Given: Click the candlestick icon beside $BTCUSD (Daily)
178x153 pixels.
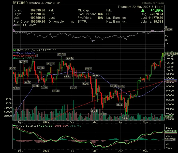Looking at the screenshot, I should (14, 50).
